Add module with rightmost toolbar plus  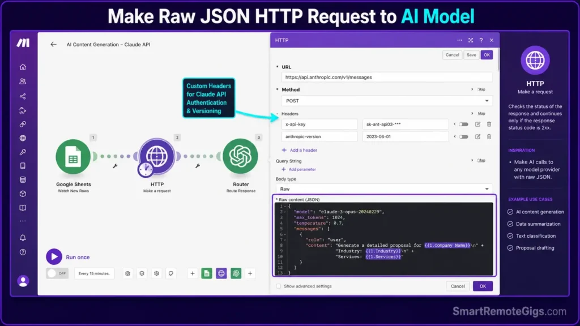tap(250, 273)
